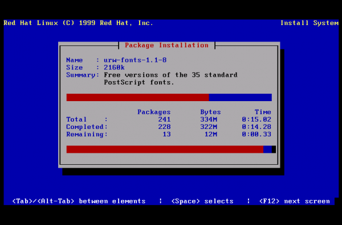This screenshot has height=225, width=342.
Task: Click remaining bytes value '12M'
Action: click(x=211, y=134)
